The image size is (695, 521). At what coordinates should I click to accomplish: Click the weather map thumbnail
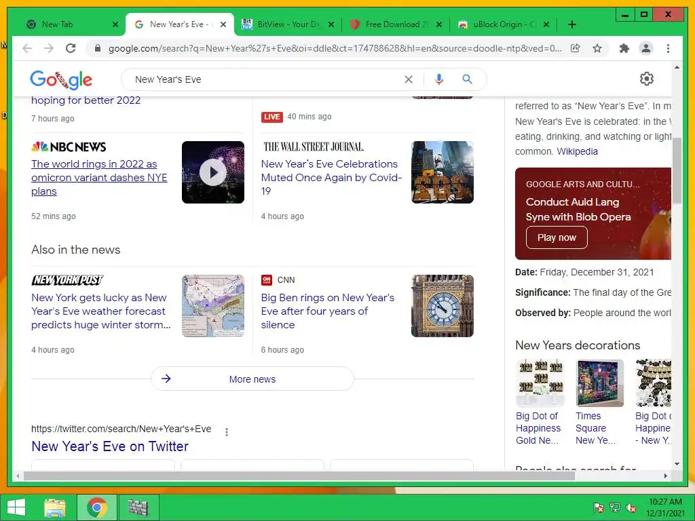pos(212,306)
